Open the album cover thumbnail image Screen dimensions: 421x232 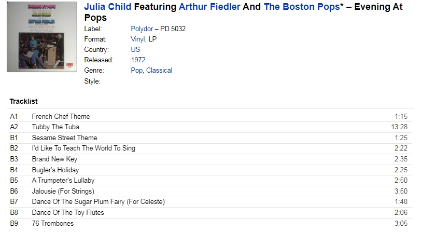[41, 36]
